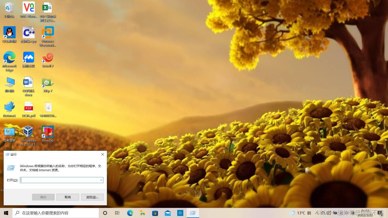The image size is (388, 218).
Task: Open the Dell app taskbar icon
Action: [180, 213]
